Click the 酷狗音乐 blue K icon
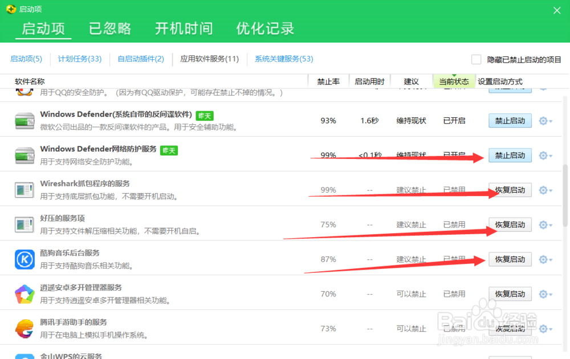This screenshot has width=570, height=359. (x=25, y=259)
